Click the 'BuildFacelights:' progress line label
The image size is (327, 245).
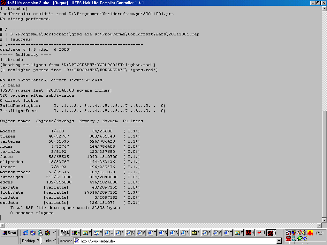coord(20,106)
